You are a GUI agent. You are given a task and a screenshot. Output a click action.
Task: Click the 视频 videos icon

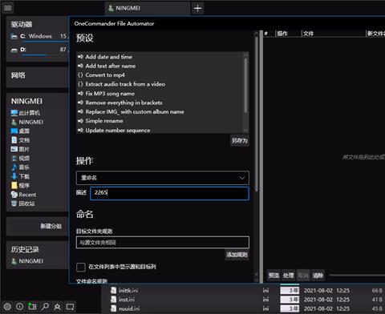[14, 158]
